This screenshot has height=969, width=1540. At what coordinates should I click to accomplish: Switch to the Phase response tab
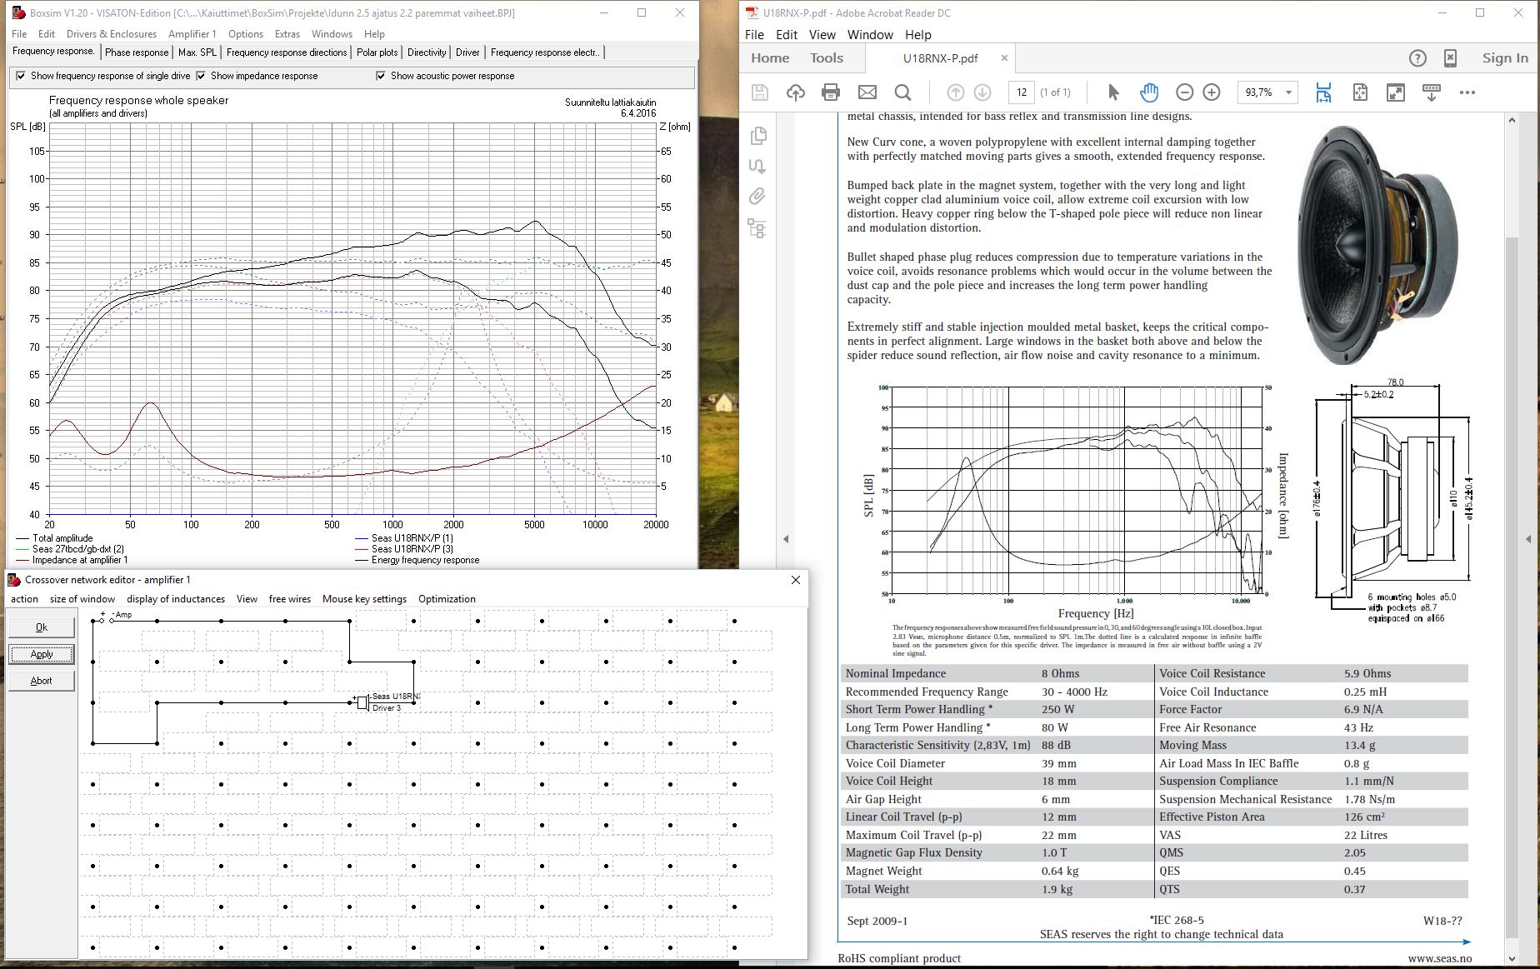click(x=137, y=52)
